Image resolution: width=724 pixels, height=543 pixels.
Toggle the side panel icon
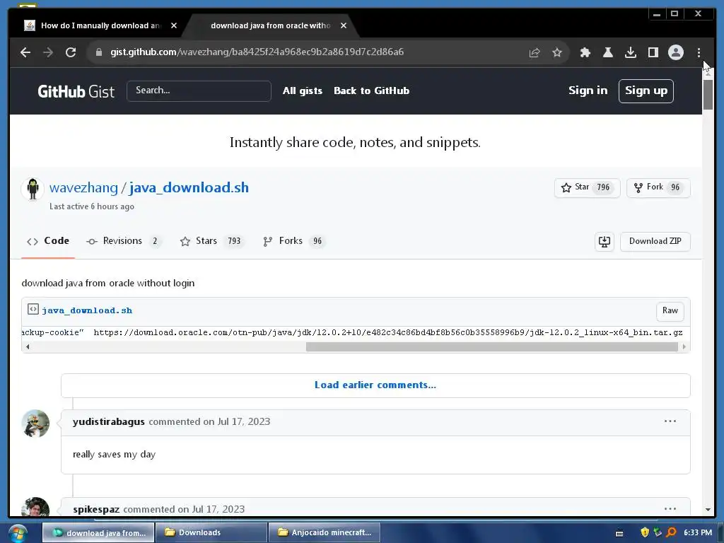coord(653,52)
